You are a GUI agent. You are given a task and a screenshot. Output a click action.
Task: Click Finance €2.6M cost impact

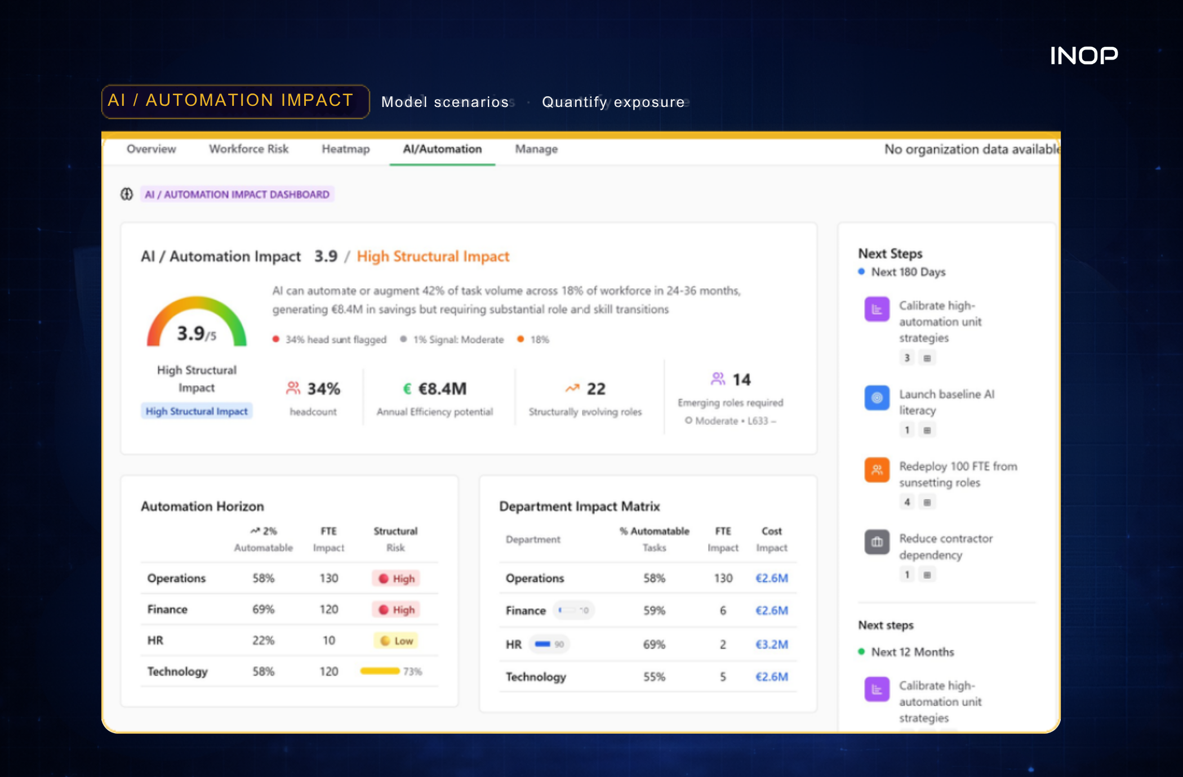[x=772, y=610]
